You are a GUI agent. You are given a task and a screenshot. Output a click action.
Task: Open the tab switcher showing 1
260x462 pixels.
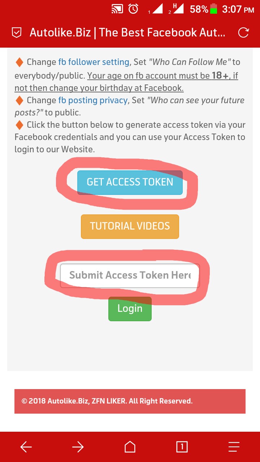182,447
